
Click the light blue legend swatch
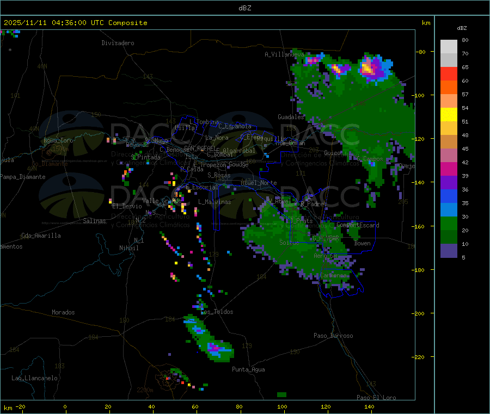coord(449,209)
